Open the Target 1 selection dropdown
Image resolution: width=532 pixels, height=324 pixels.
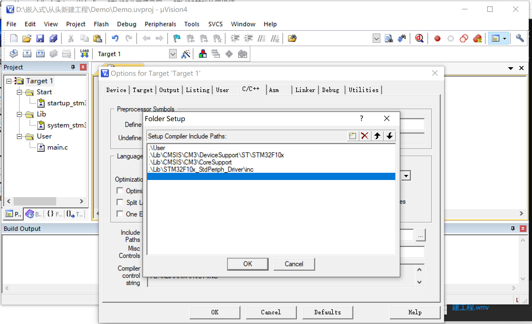[173, 54]
